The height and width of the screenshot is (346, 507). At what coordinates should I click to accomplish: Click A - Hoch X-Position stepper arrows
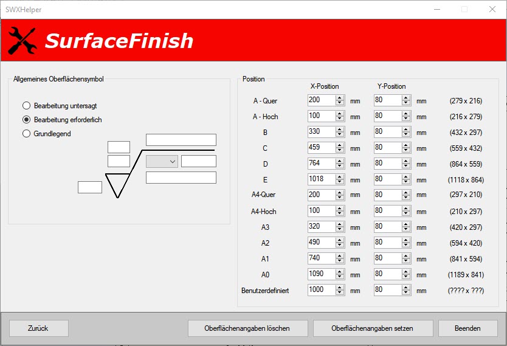coord(339,116)
